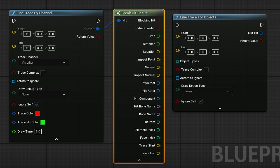Click the Normal output pin
280x168 pixels.
coord(158,67)
